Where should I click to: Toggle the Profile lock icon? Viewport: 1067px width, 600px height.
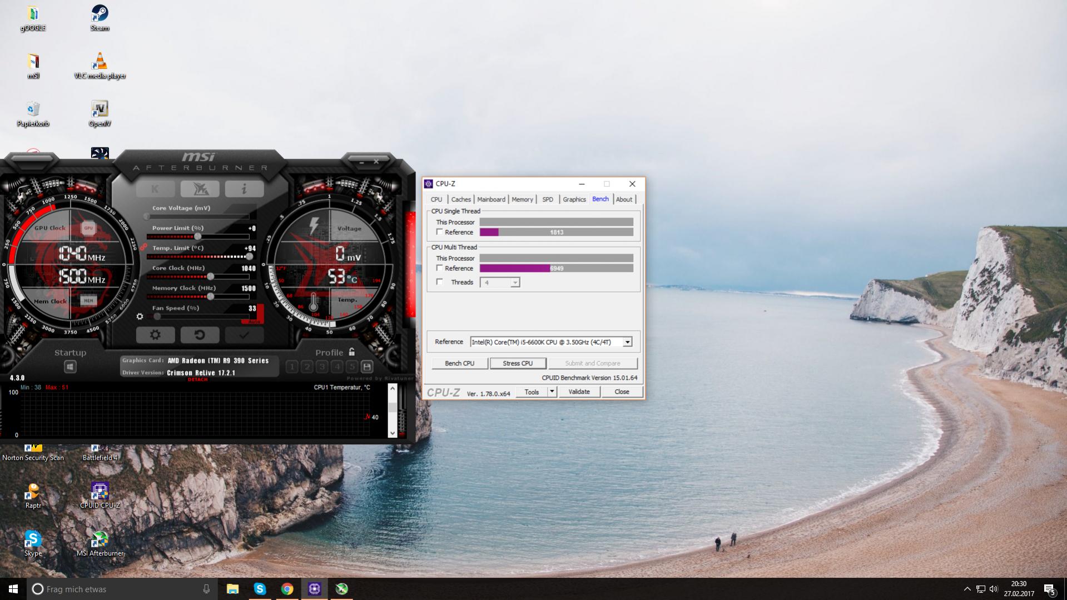[x=352, y=352]
